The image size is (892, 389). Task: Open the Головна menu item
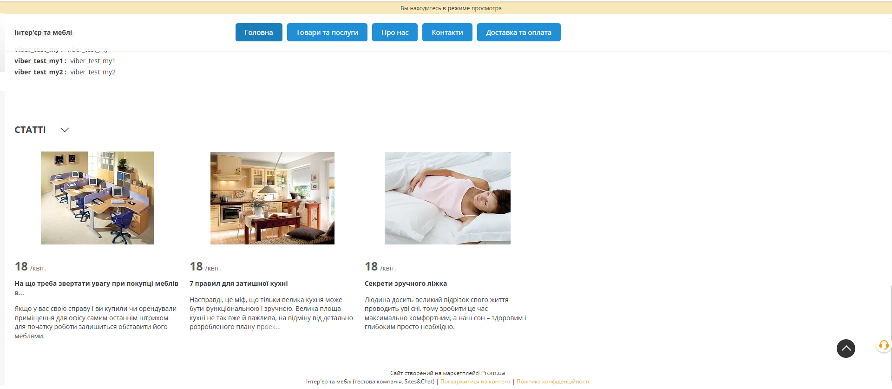pyautogui.click(x=259, y=33)
